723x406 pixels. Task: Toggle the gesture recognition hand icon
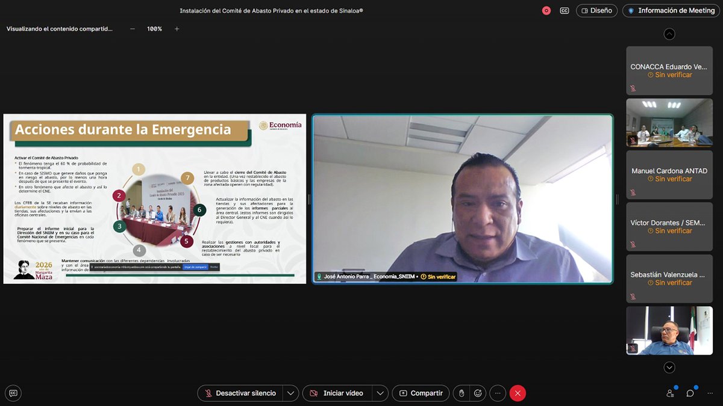click(462, 393)
